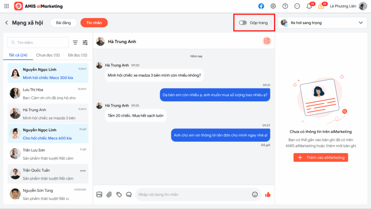Expand the Xe hơi sang trọng page dropdown

(360, 23)
